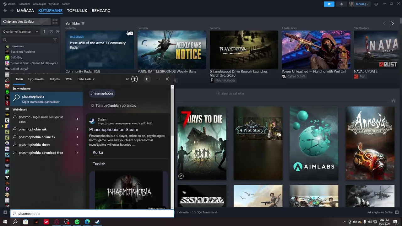Select the phasmophobia best match result

pos(46,99)
